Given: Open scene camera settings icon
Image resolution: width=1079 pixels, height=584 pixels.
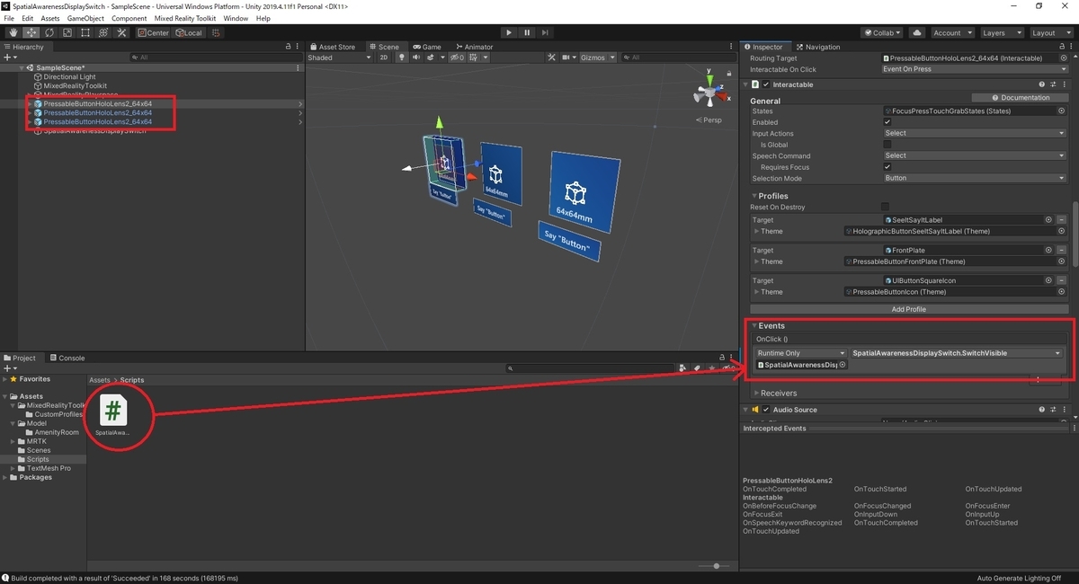Looking at the screenshot, I should [566, 58].
